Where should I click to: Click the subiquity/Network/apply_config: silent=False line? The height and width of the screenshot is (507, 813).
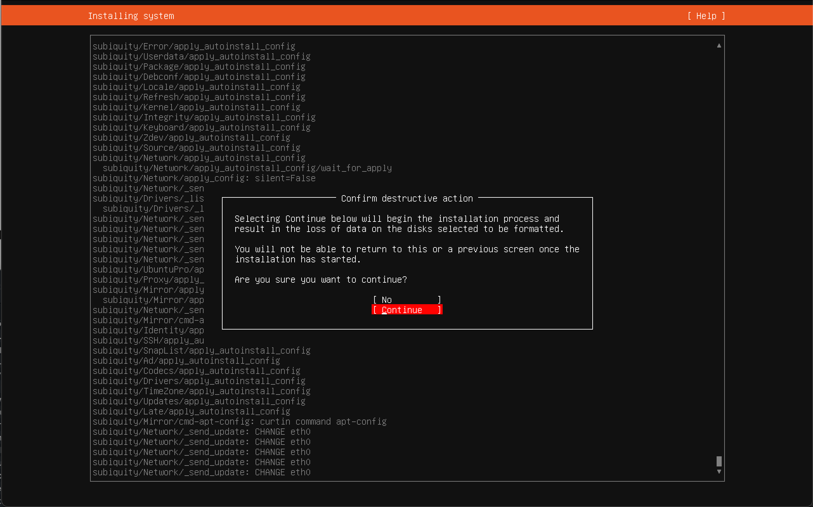[204, 178]
